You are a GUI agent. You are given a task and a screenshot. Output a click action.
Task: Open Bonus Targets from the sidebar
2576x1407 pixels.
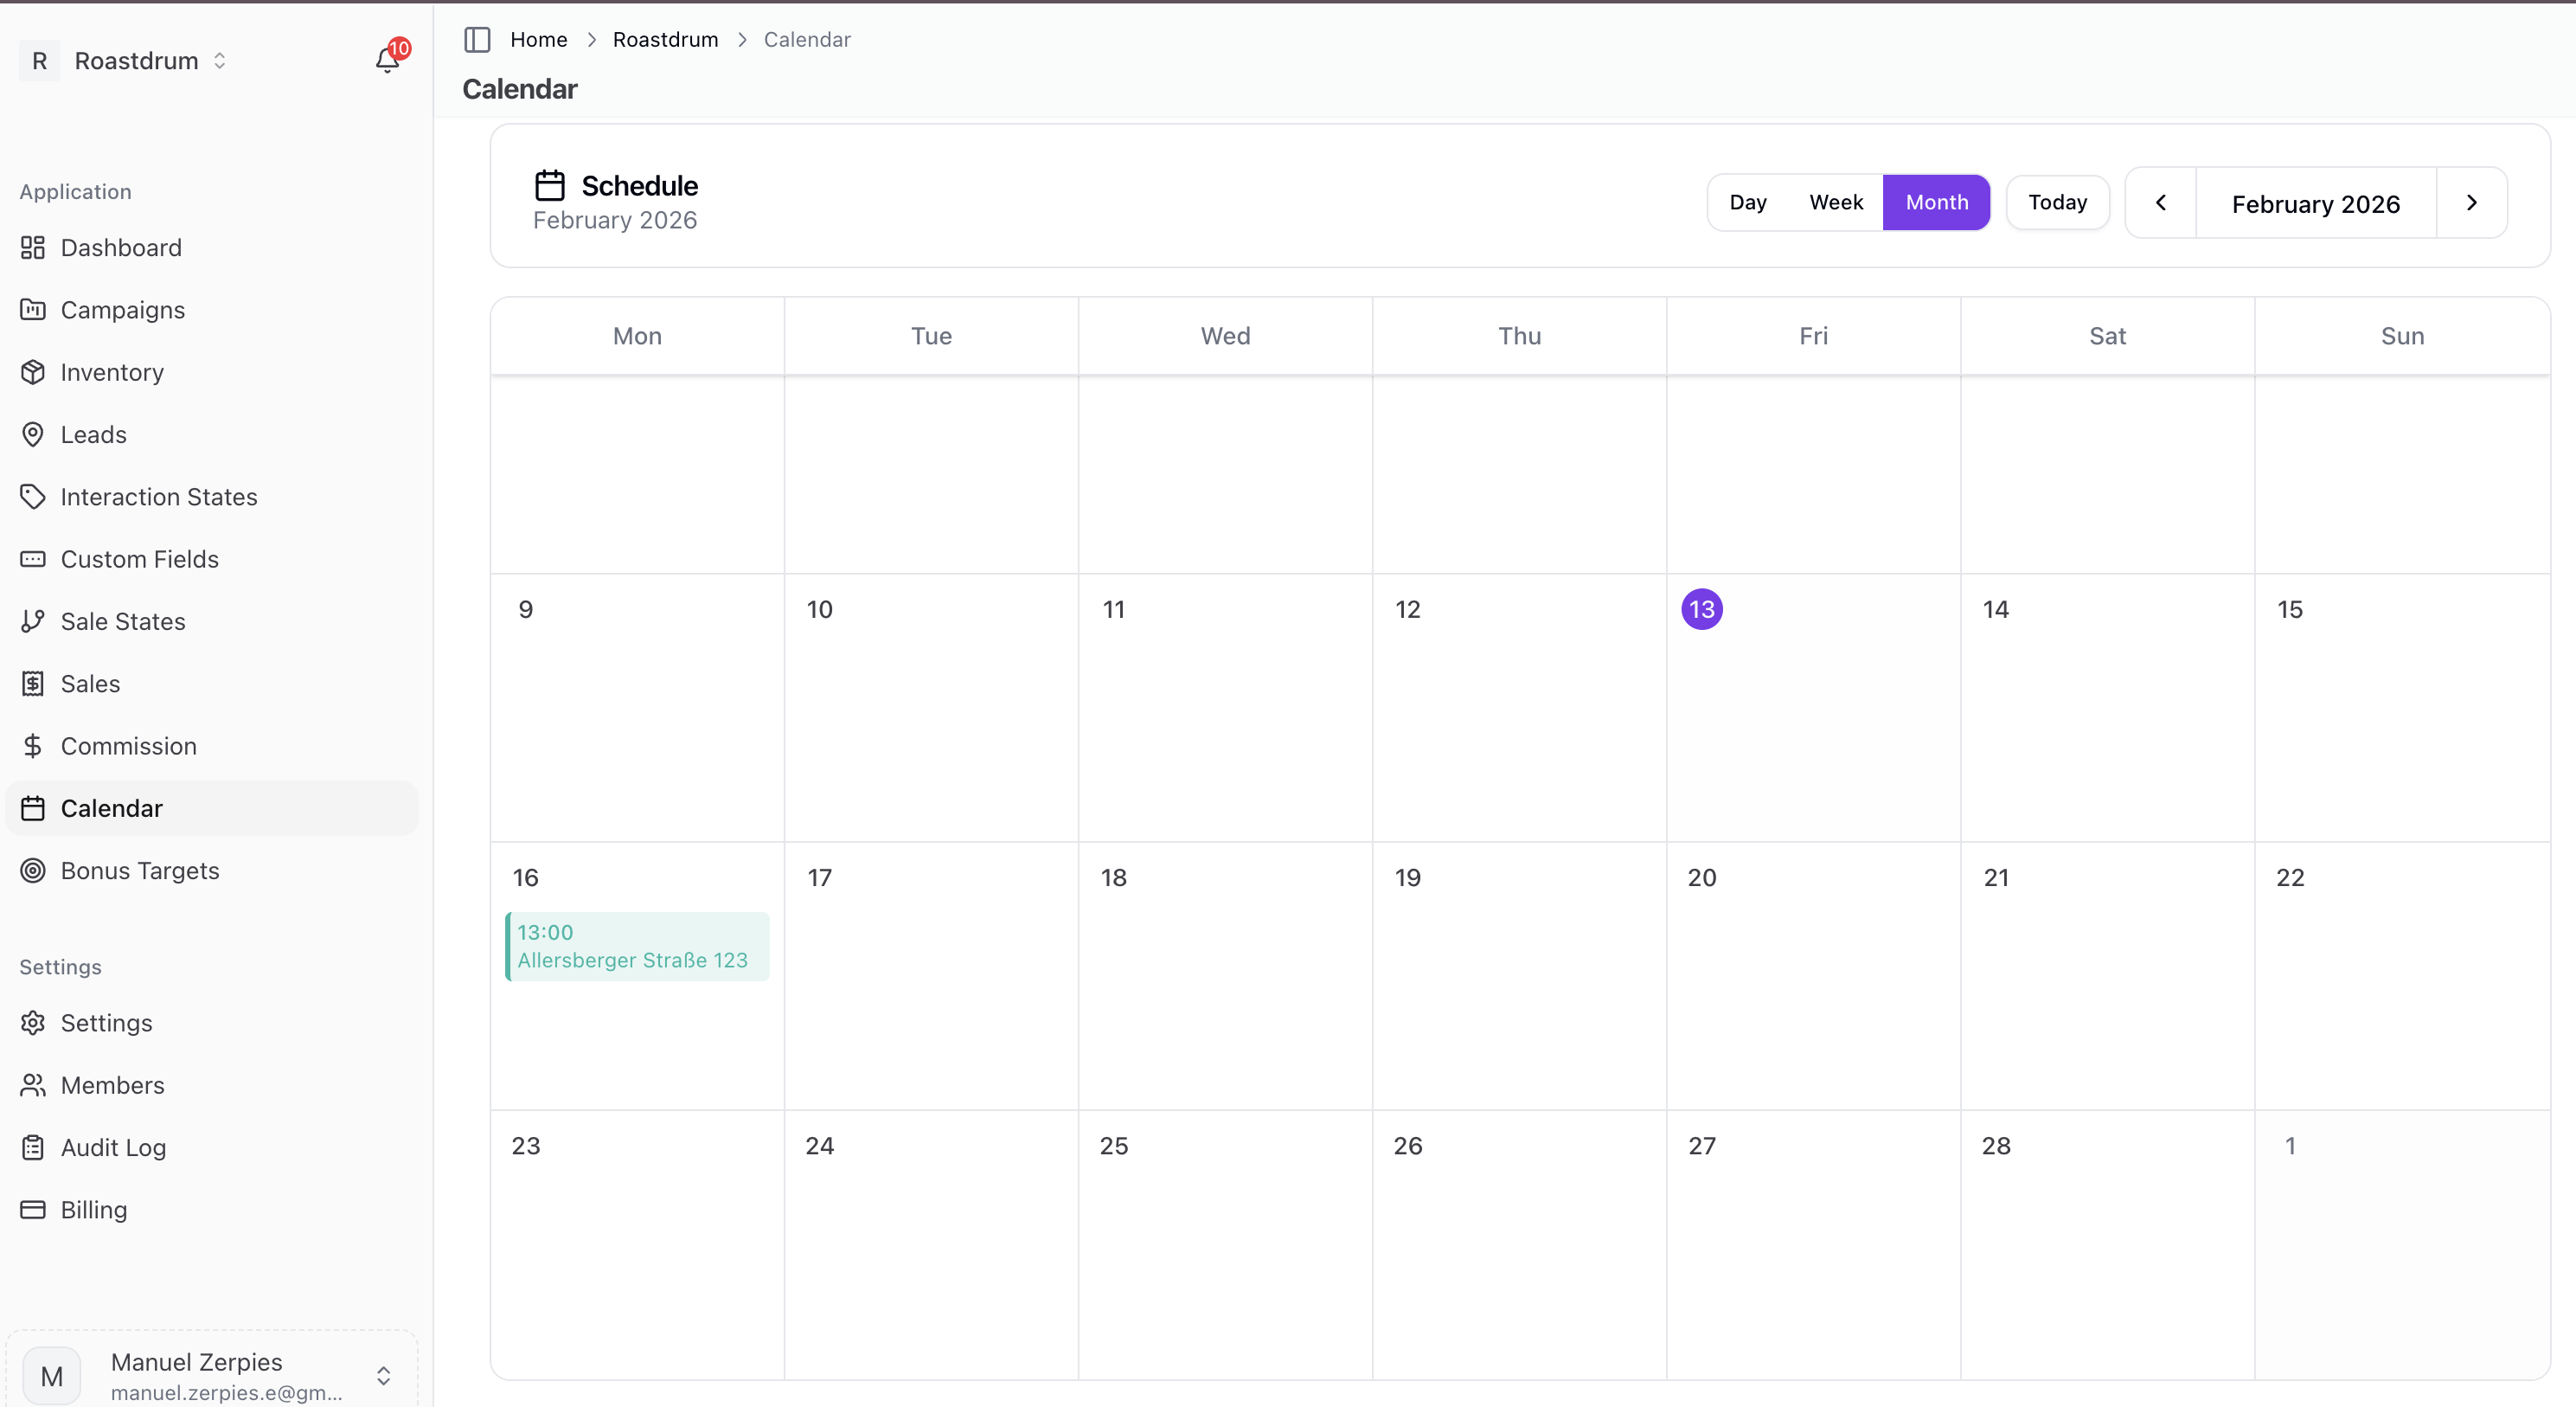(x=139, y=870)
